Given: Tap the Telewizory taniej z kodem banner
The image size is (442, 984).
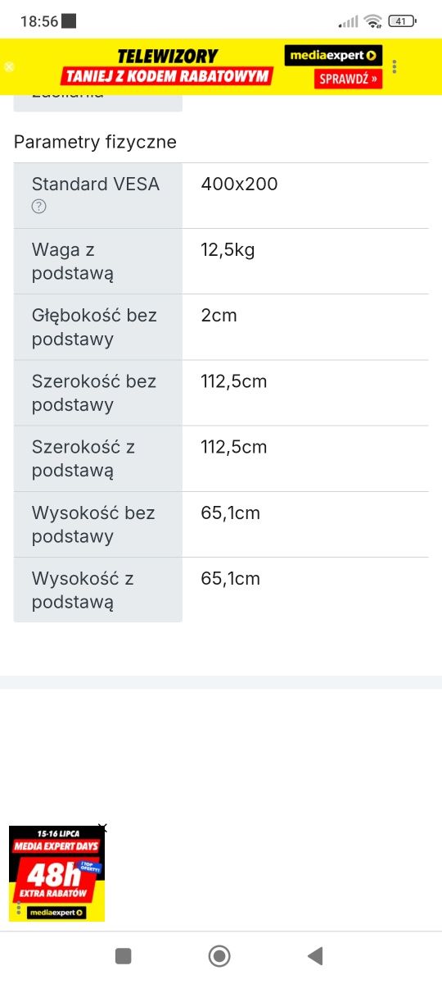Looking at the screenshot, I should [x=168, y=67].
